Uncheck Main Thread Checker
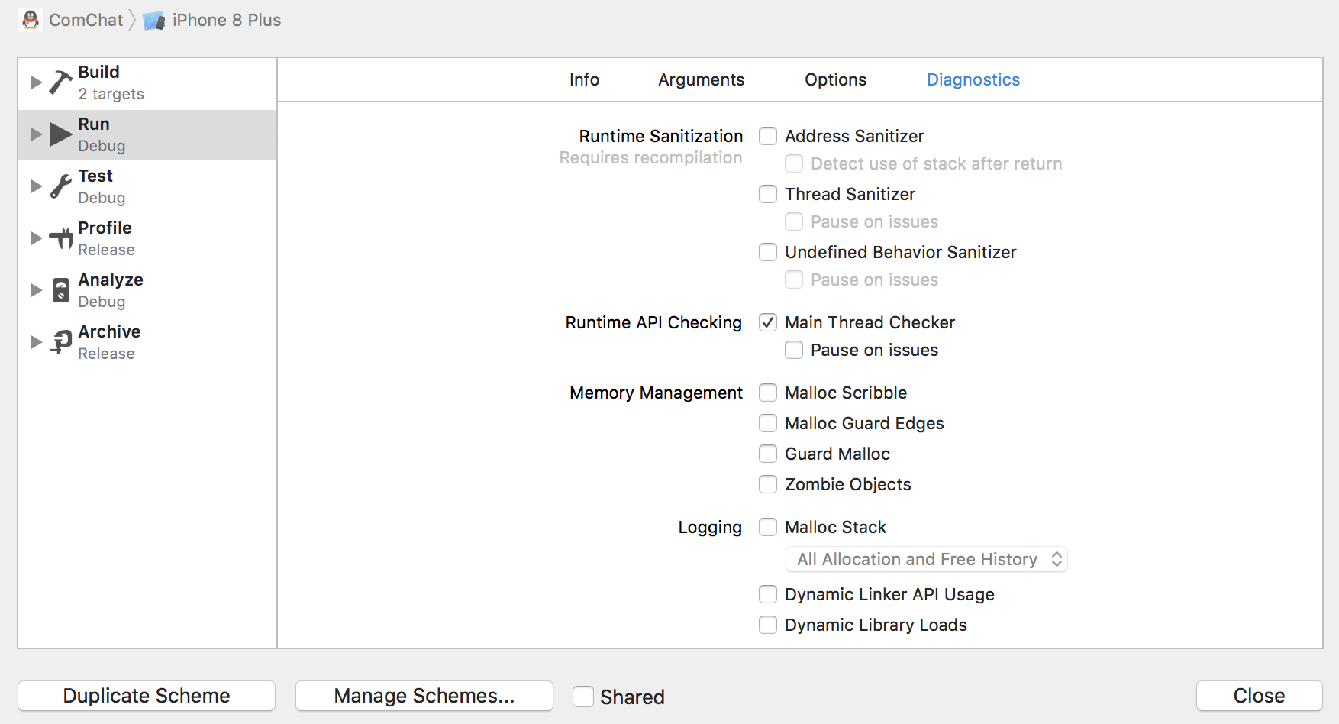Viewport: 1339px width, 724px height. 768,322
